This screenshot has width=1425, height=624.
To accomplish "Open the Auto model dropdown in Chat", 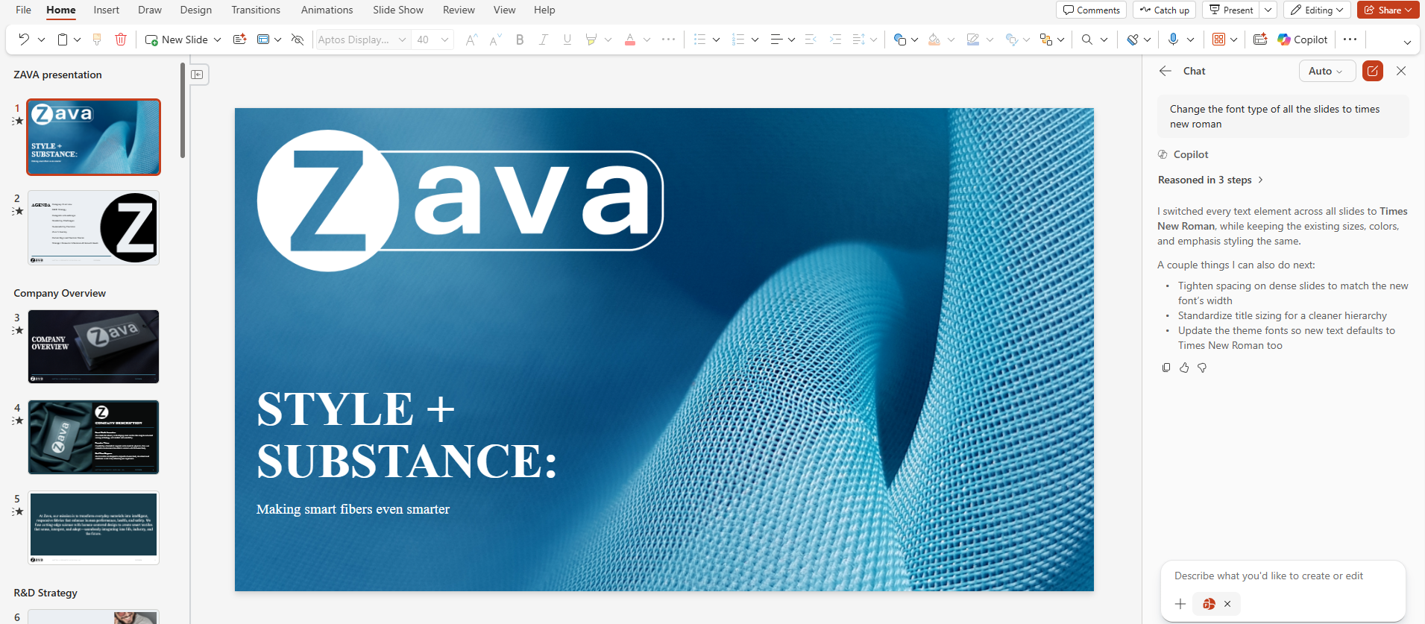I will click(x=1327, y=71).
